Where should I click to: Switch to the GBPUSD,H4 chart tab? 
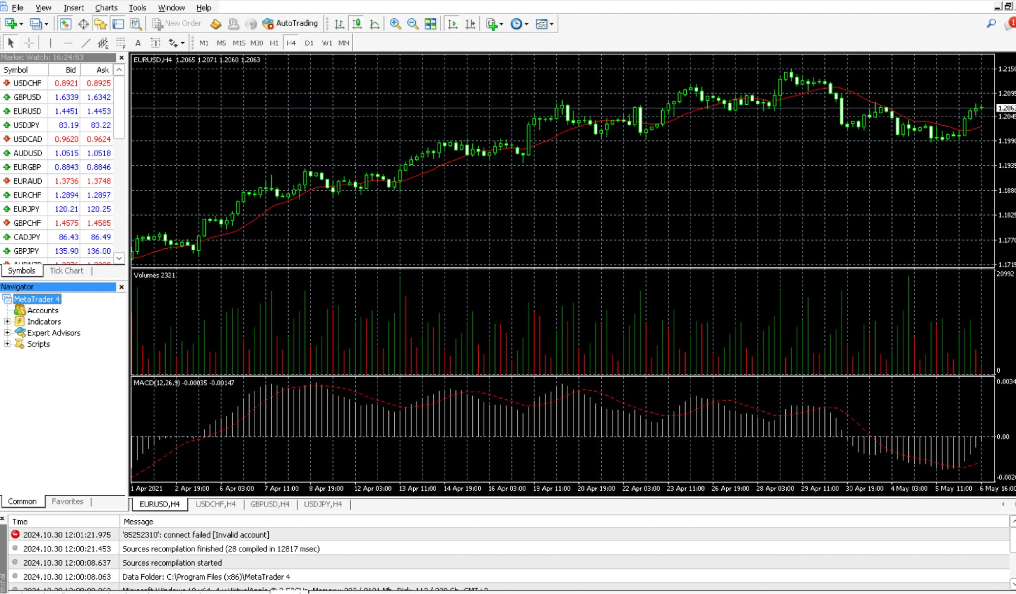click(270, 504)
